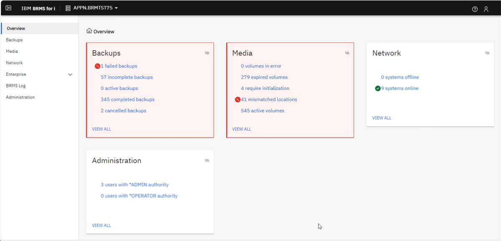Collapse the navigation panel using top-left icon
The width and height of the screenshot is (501, 241).
coord(8,7)
